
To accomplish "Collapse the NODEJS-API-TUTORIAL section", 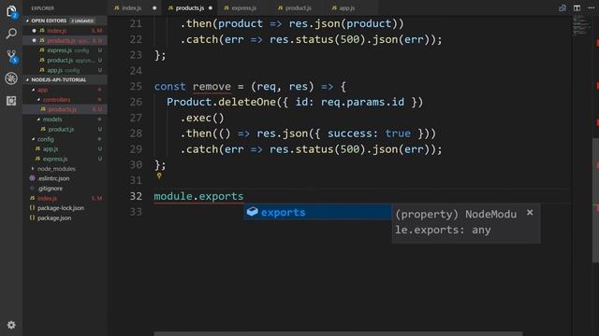I will point(27,79).
